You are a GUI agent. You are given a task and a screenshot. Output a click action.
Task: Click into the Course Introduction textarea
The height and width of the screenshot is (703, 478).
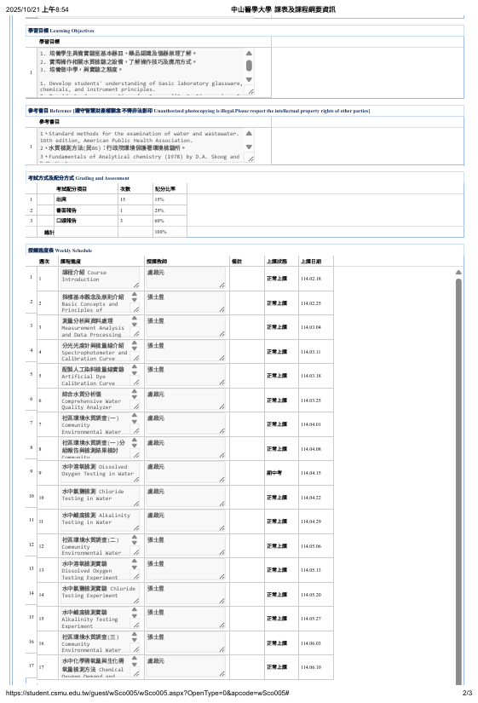point(101,278)
